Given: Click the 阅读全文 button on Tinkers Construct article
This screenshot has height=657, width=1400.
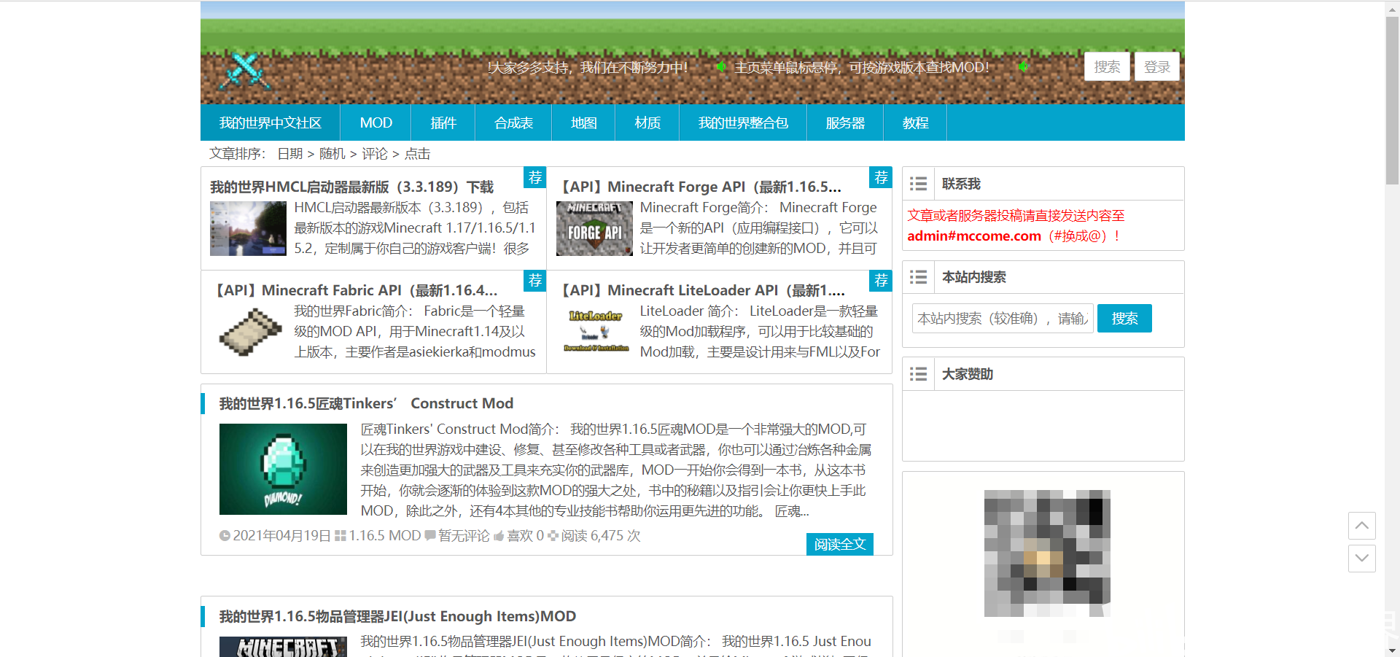Looking at the screenshot, I should tap(839, 544).
